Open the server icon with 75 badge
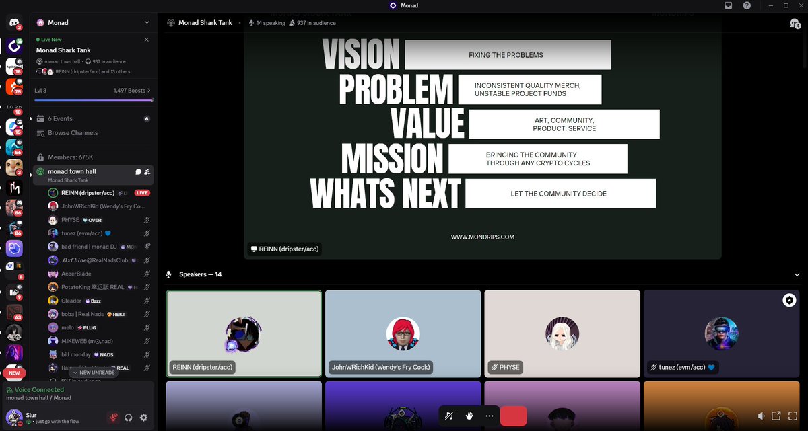This screenshot has height=431, width=808. 14,86
